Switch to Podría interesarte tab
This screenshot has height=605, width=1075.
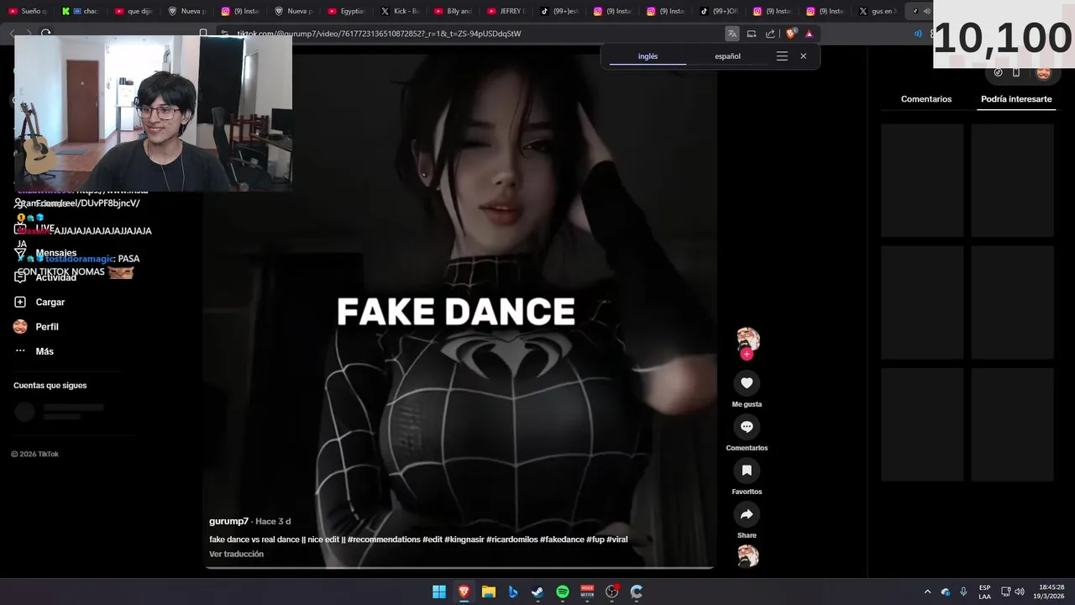coord(1016,99)
